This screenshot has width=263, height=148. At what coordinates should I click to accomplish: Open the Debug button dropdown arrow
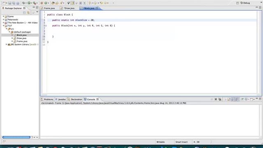click(26, 3)
